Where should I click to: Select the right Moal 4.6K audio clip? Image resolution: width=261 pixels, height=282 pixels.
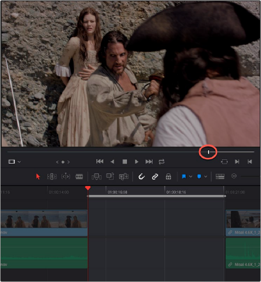243,253
